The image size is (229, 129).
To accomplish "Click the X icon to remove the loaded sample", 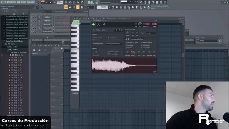I will coord(122,30).
